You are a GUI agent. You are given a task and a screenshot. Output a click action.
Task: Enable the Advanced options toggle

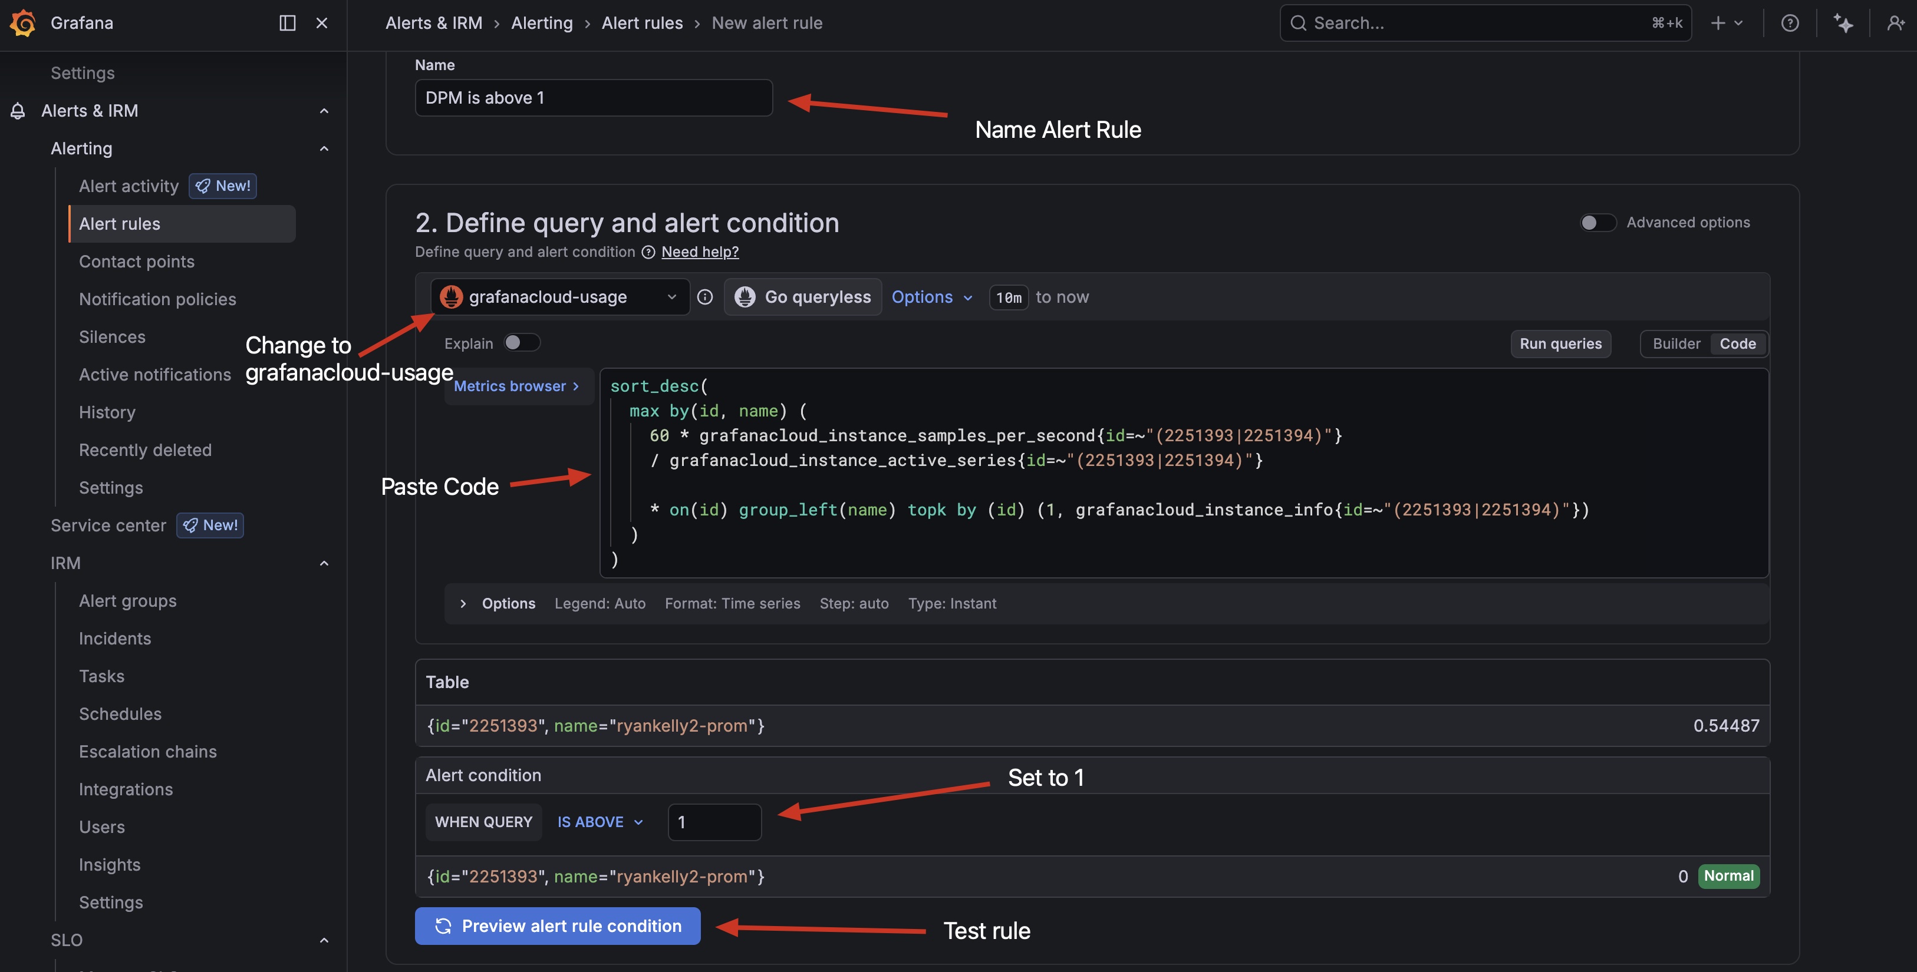[x=1597, y=222]
